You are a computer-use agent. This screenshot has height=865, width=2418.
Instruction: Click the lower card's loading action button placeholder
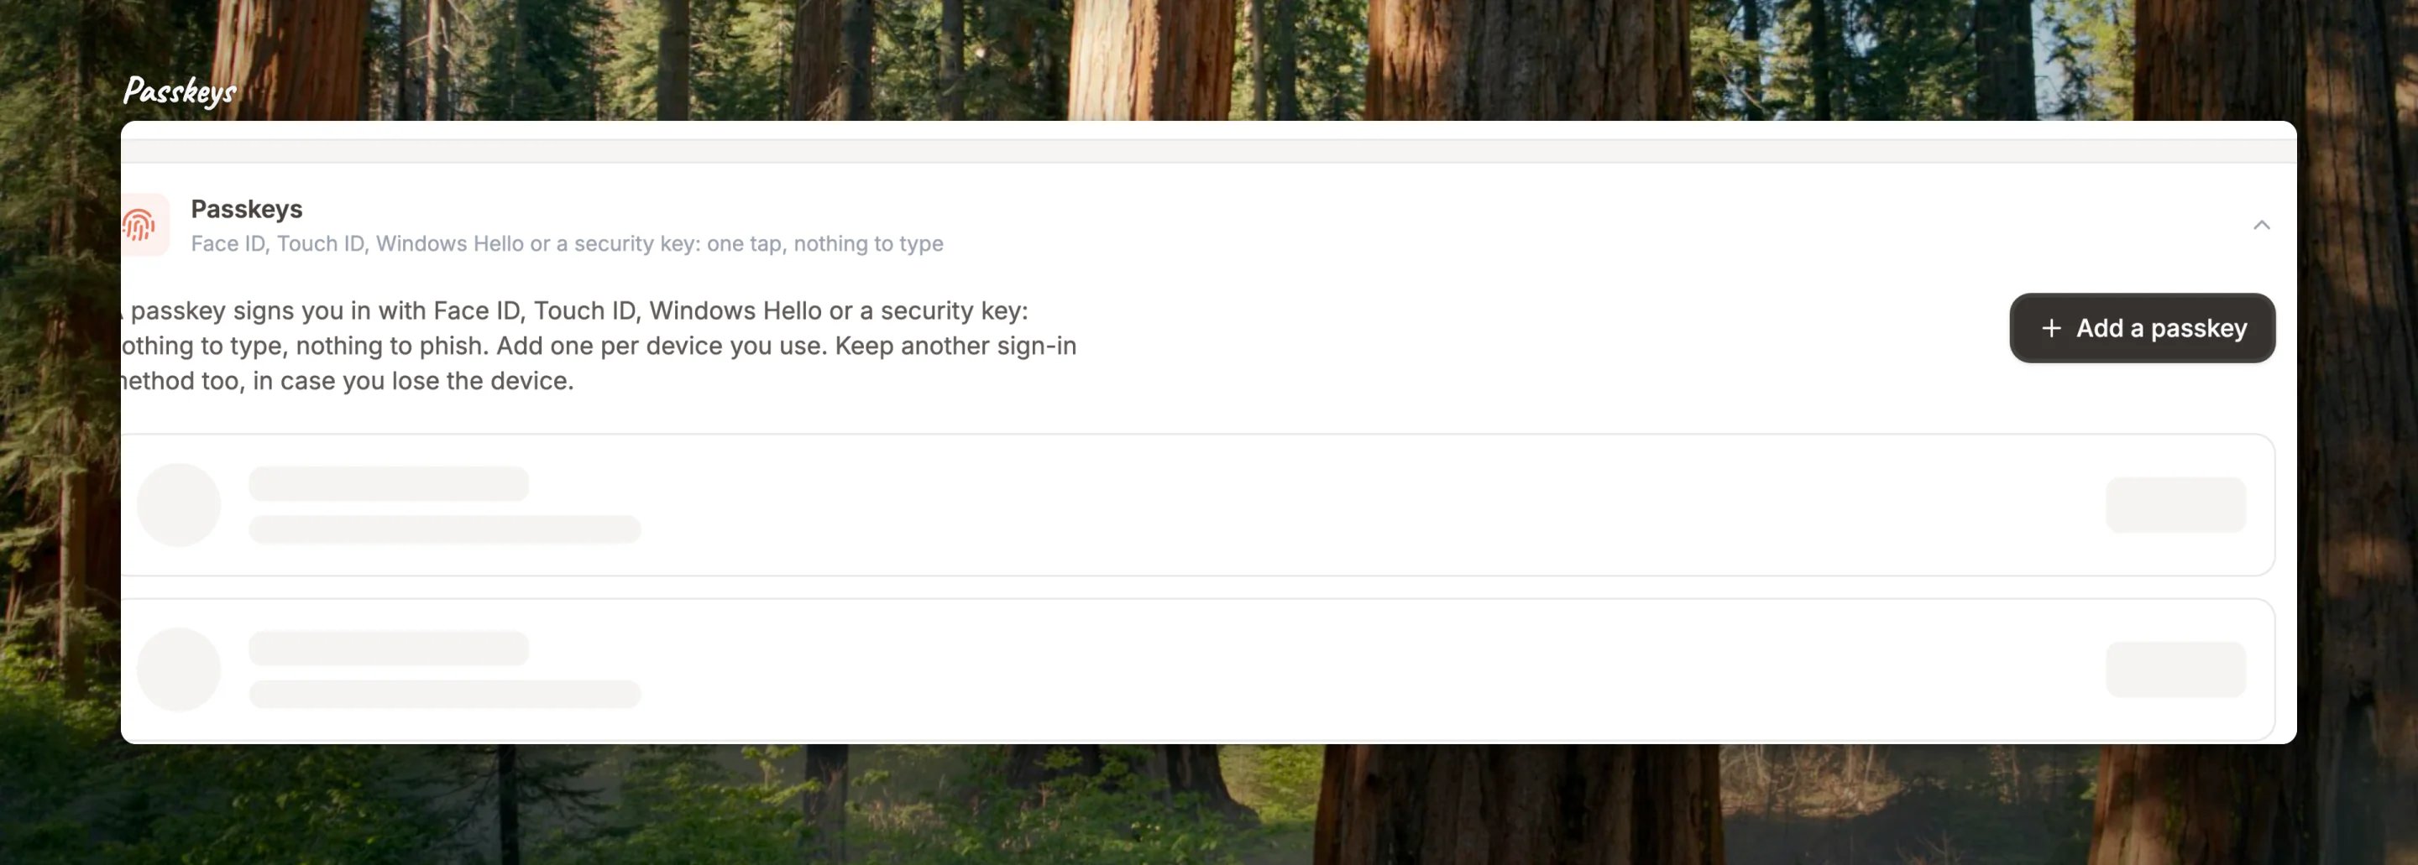click(x=2176, y=670)
